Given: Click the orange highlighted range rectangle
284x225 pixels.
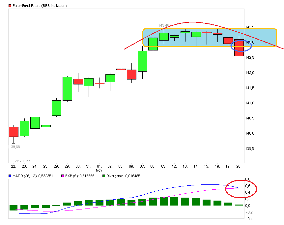Looking at the screenshot, I should [x=209, y=37].
